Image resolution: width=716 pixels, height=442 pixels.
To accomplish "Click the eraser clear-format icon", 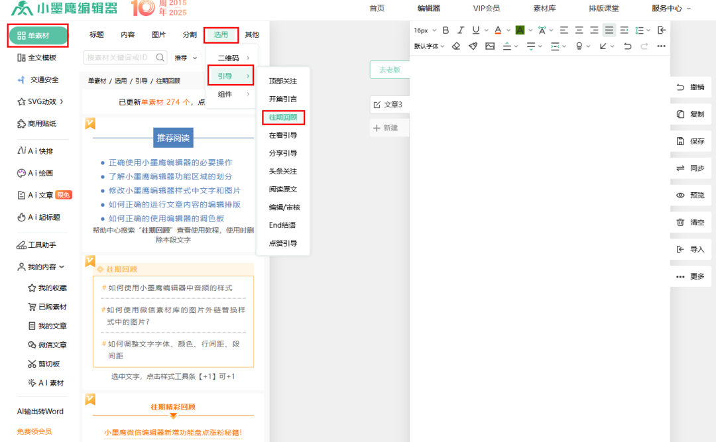I will click(x=456, y=46).
